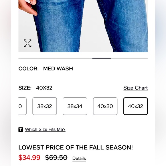The width and height of the screenshot is (166, 166).
Task: Choose size 38x34
Action: click(75, 106)
